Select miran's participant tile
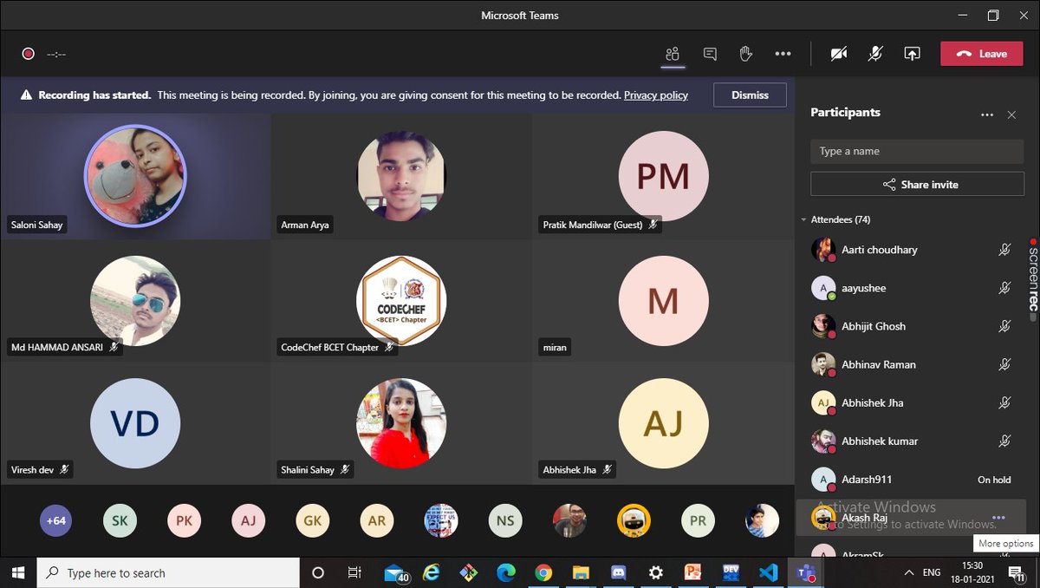Screen dimensions: 1040x588 click(663, 300)
